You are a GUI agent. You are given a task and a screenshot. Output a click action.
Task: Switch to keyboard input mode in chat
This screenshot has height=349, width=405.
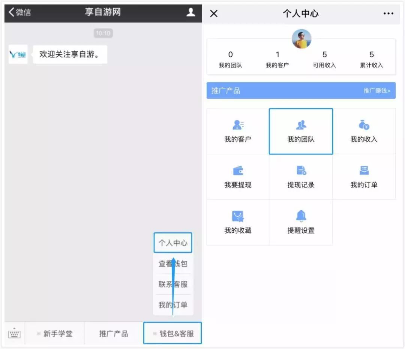[13, 333]
